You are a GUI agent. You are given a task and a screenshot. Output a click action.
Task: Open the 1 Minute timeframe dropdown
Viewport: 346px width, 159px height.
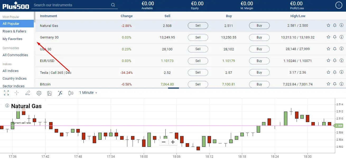(x=88, y=93)
